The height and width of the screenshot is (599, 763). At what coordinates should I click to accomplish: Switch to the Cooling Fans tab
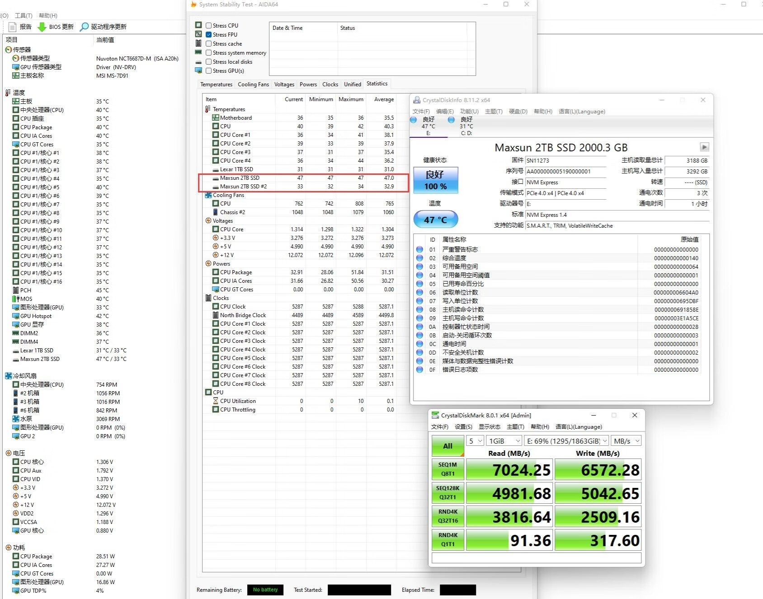point(253,84)
